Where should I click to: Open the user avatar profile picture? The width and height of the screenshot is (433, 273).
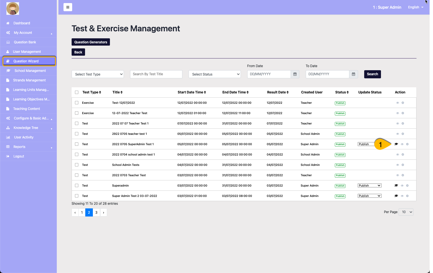[13, 8]
